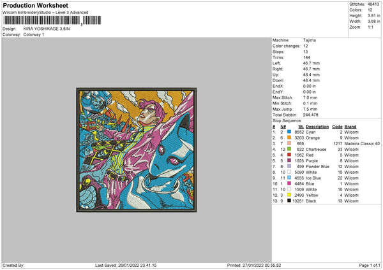Select the Purple thread color swatch
The height and width of the screenshot is (270, 383).
coord(289,160)
